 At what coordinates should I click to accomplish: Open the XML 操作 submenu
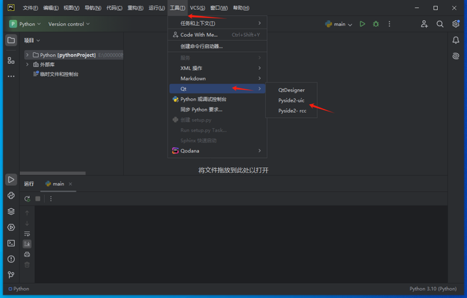[x=217, y=68]
